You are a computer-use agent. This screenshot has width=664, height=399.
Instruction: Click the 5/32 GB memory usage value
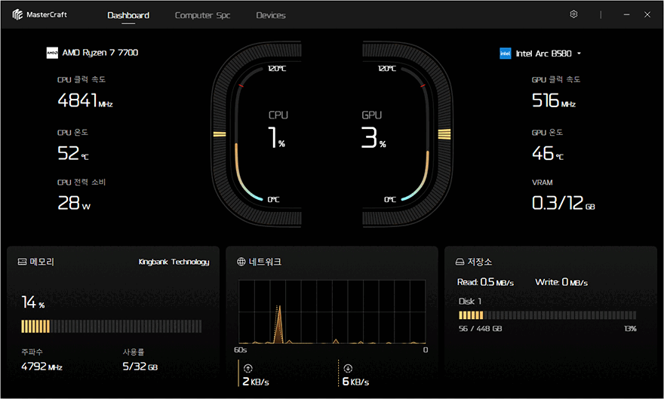point(140,367)
